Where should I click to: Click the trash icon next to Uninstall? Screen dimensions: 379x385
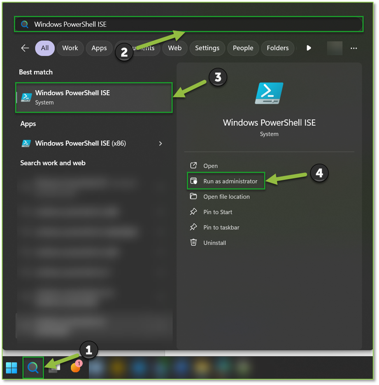pyautogui.click(x=193, y=242)
